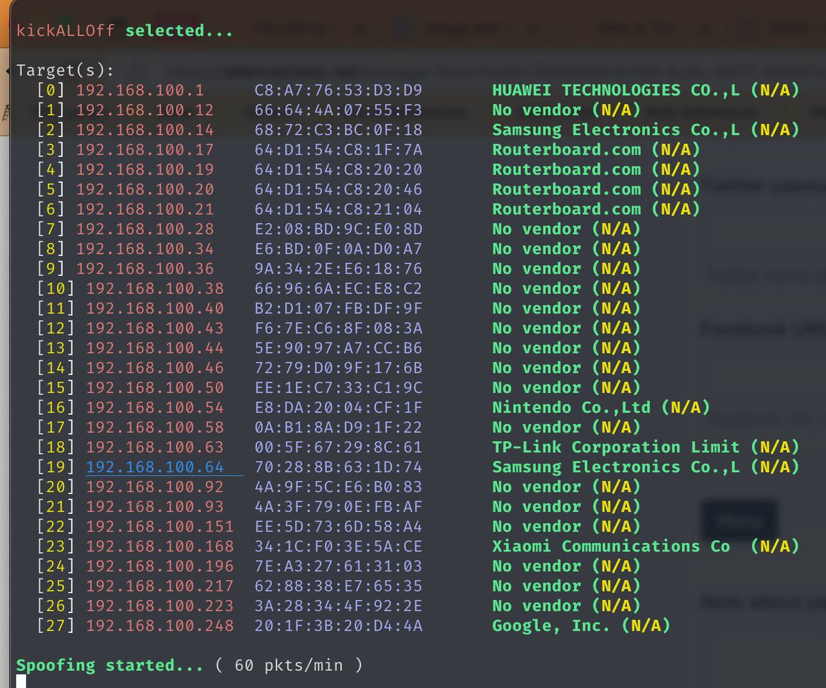826x688 pixels.
Task: Click MAC address C8:A7:76:53:D3:D9
Action: click(x=338, y=90)
